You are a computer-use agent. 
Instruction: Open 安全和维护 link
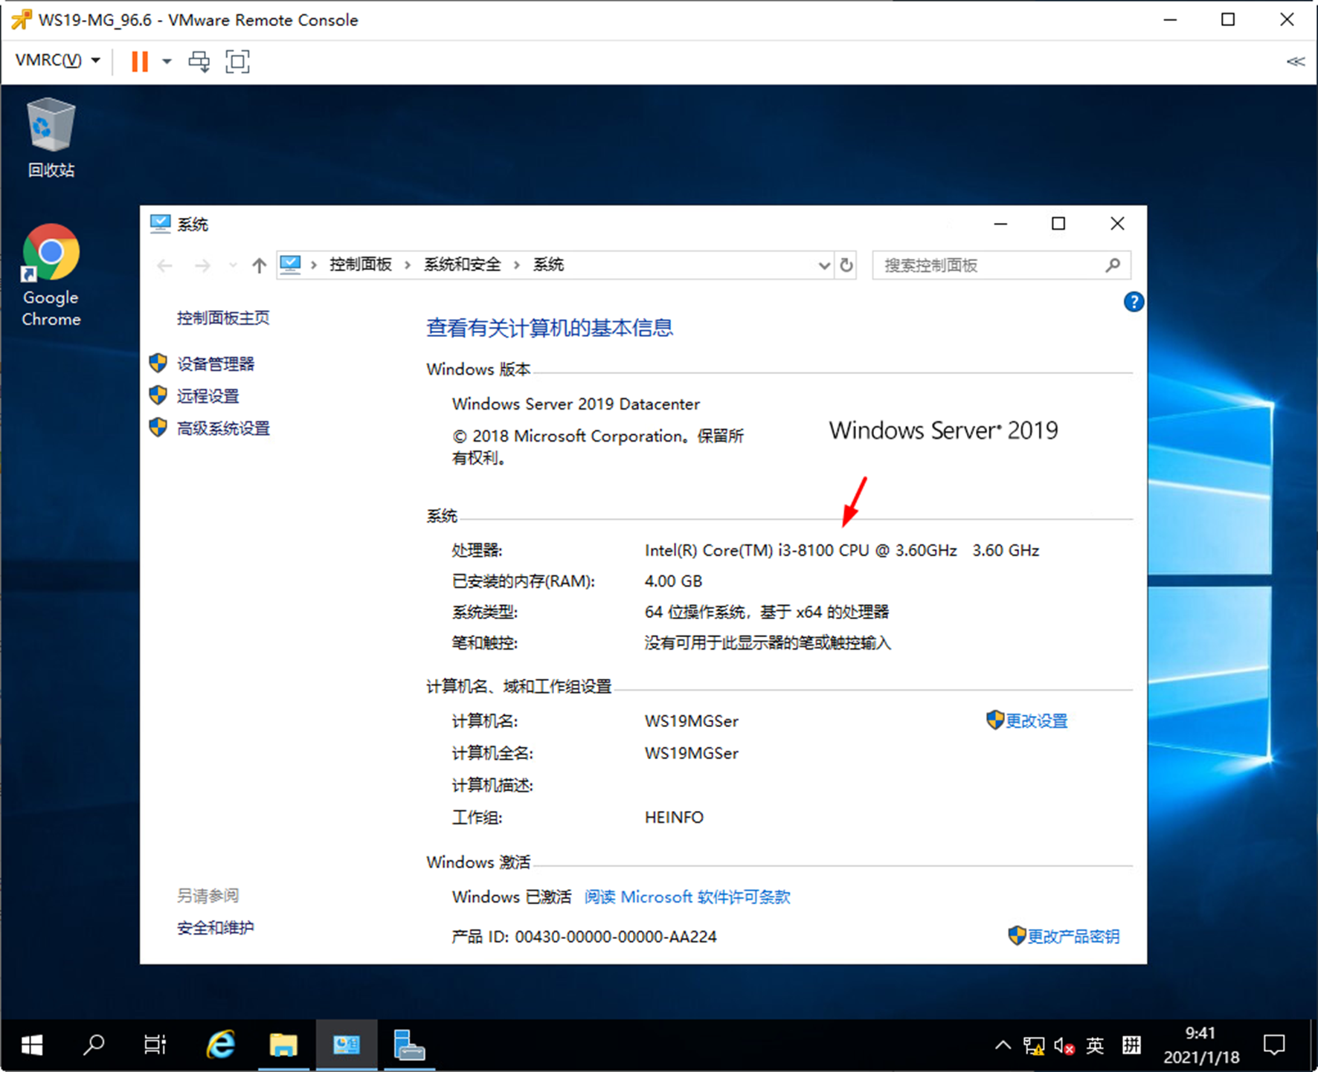(215, 928)
